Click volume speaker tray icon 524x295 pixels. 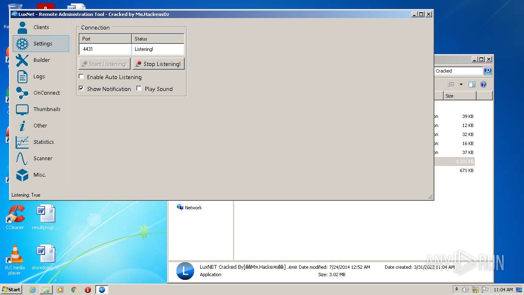[x=465, y=290]
